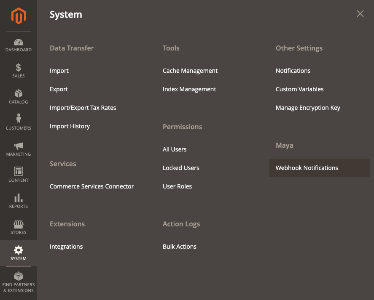Open the Customers person icon
374x300 pixels.
19,119
